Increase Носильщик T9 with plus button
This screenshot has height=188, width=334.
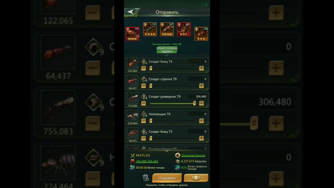tap(201, 121)
